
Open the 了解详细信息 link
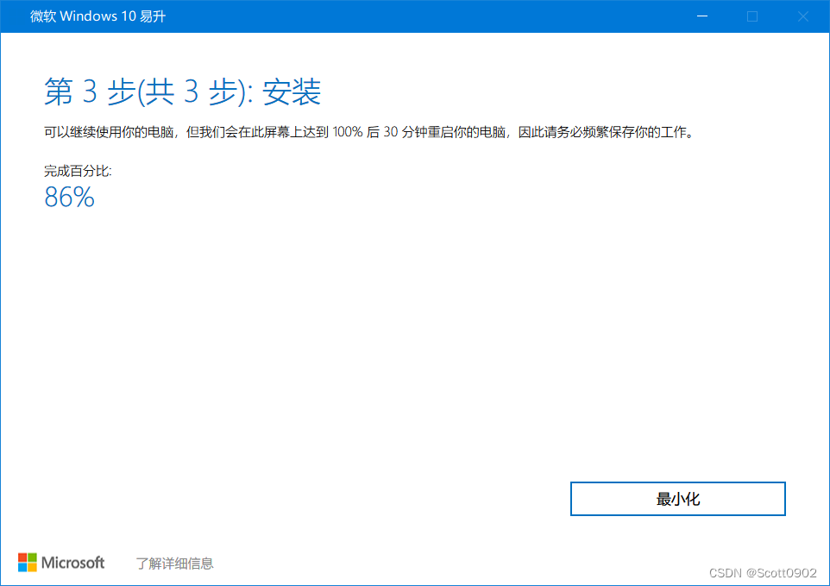tap(174, 564)
